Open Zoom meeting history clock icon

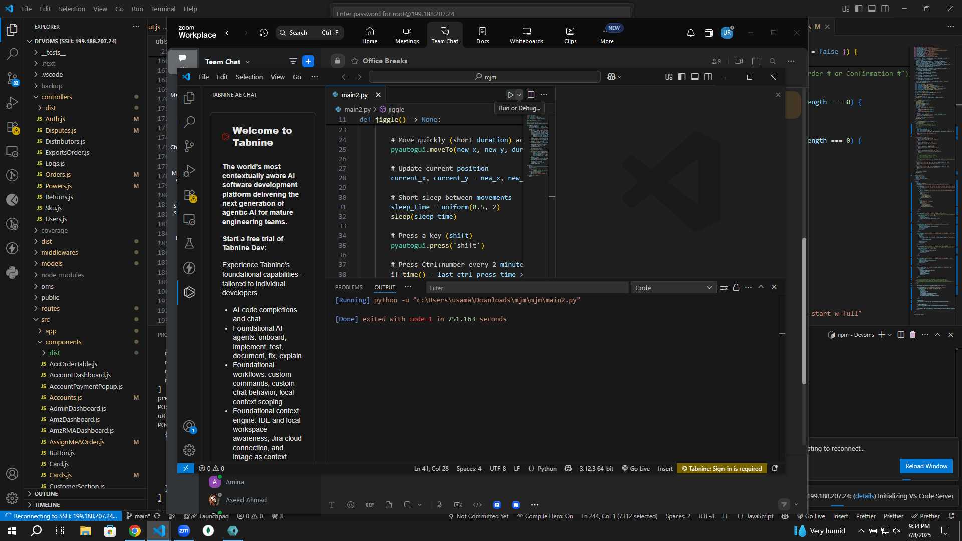(264, 33)
